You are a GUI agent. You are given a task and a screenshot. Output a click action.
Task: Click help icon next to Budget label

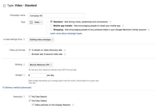click(24, 75)
